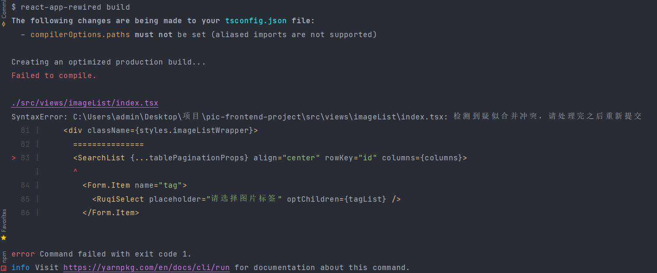The width and height of the screenshot is (657, 273).
Task: Click the SyntaxError file path text
Action: [x=260, y=116]
